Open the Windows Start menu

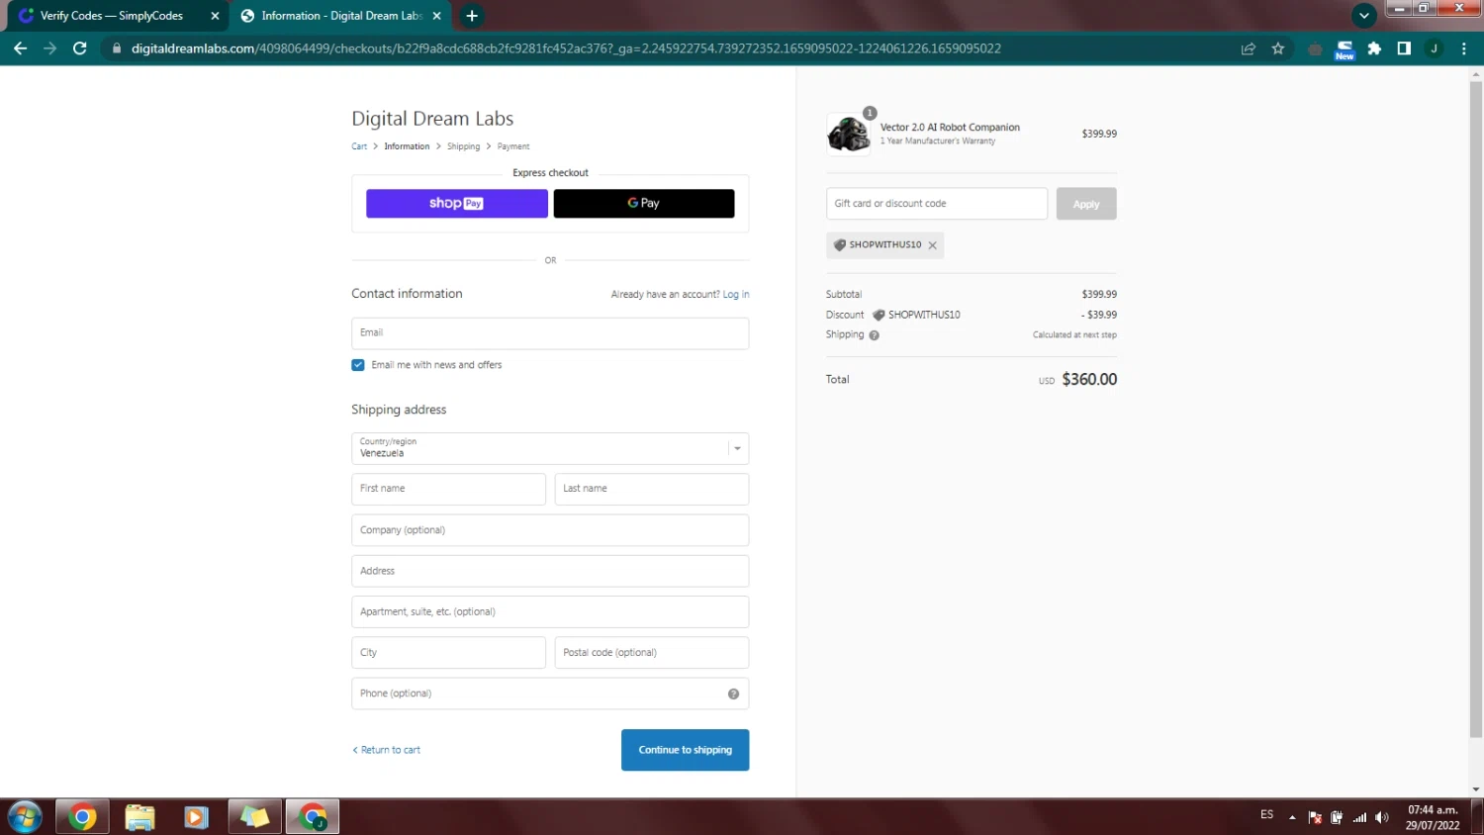25,817
